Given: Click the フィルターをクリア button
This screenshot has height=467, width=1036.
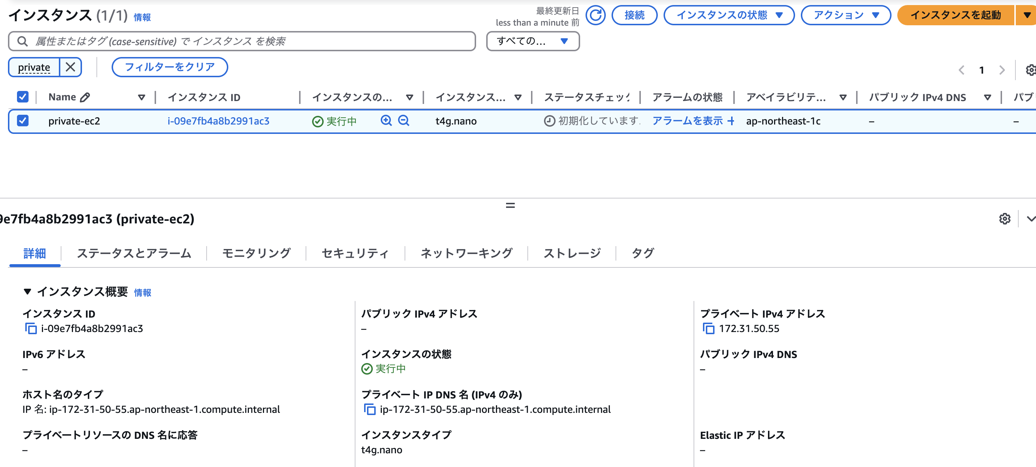Looking at the screenshot, I should coord(170,67).
